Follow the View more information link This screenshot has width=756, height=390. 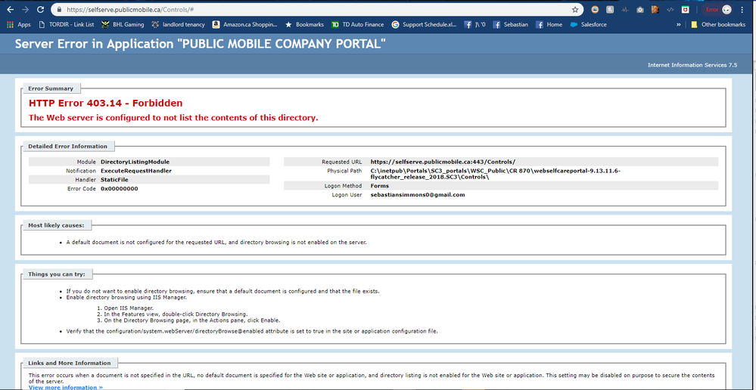pos(66,387)
